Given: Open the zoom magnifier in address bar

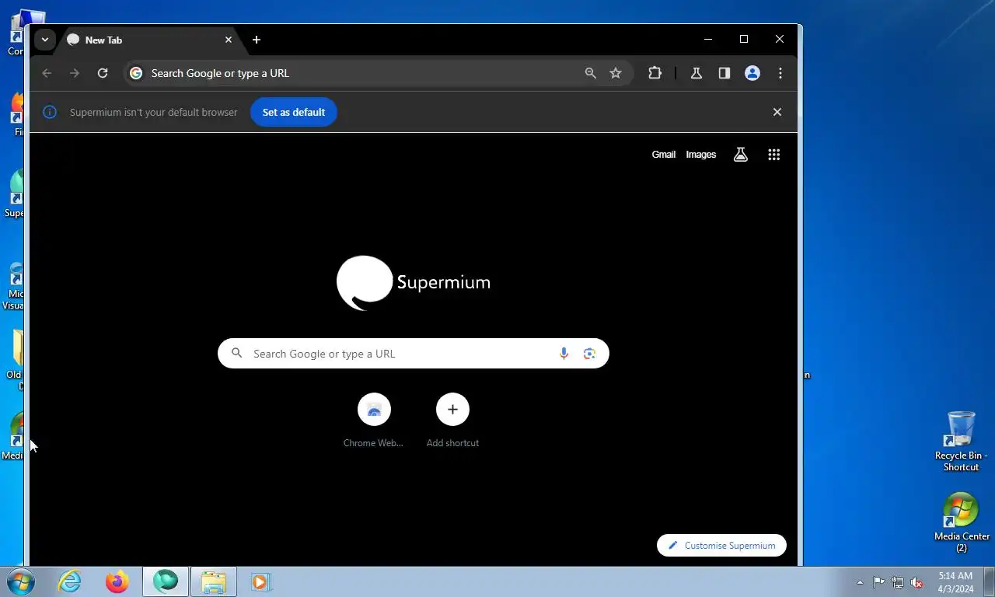Looking at the screenshot, I should click(x=591, y=73).
